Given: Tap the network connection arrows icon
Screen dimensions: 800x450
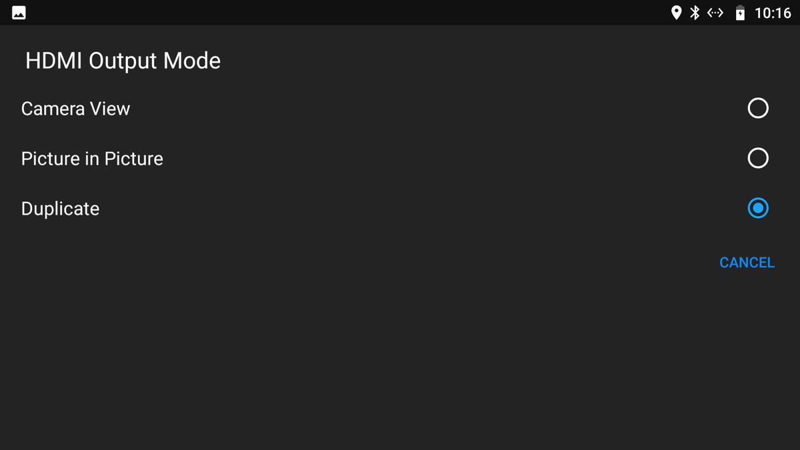Looking at the screenshot, I should click(x=715, y=13).
